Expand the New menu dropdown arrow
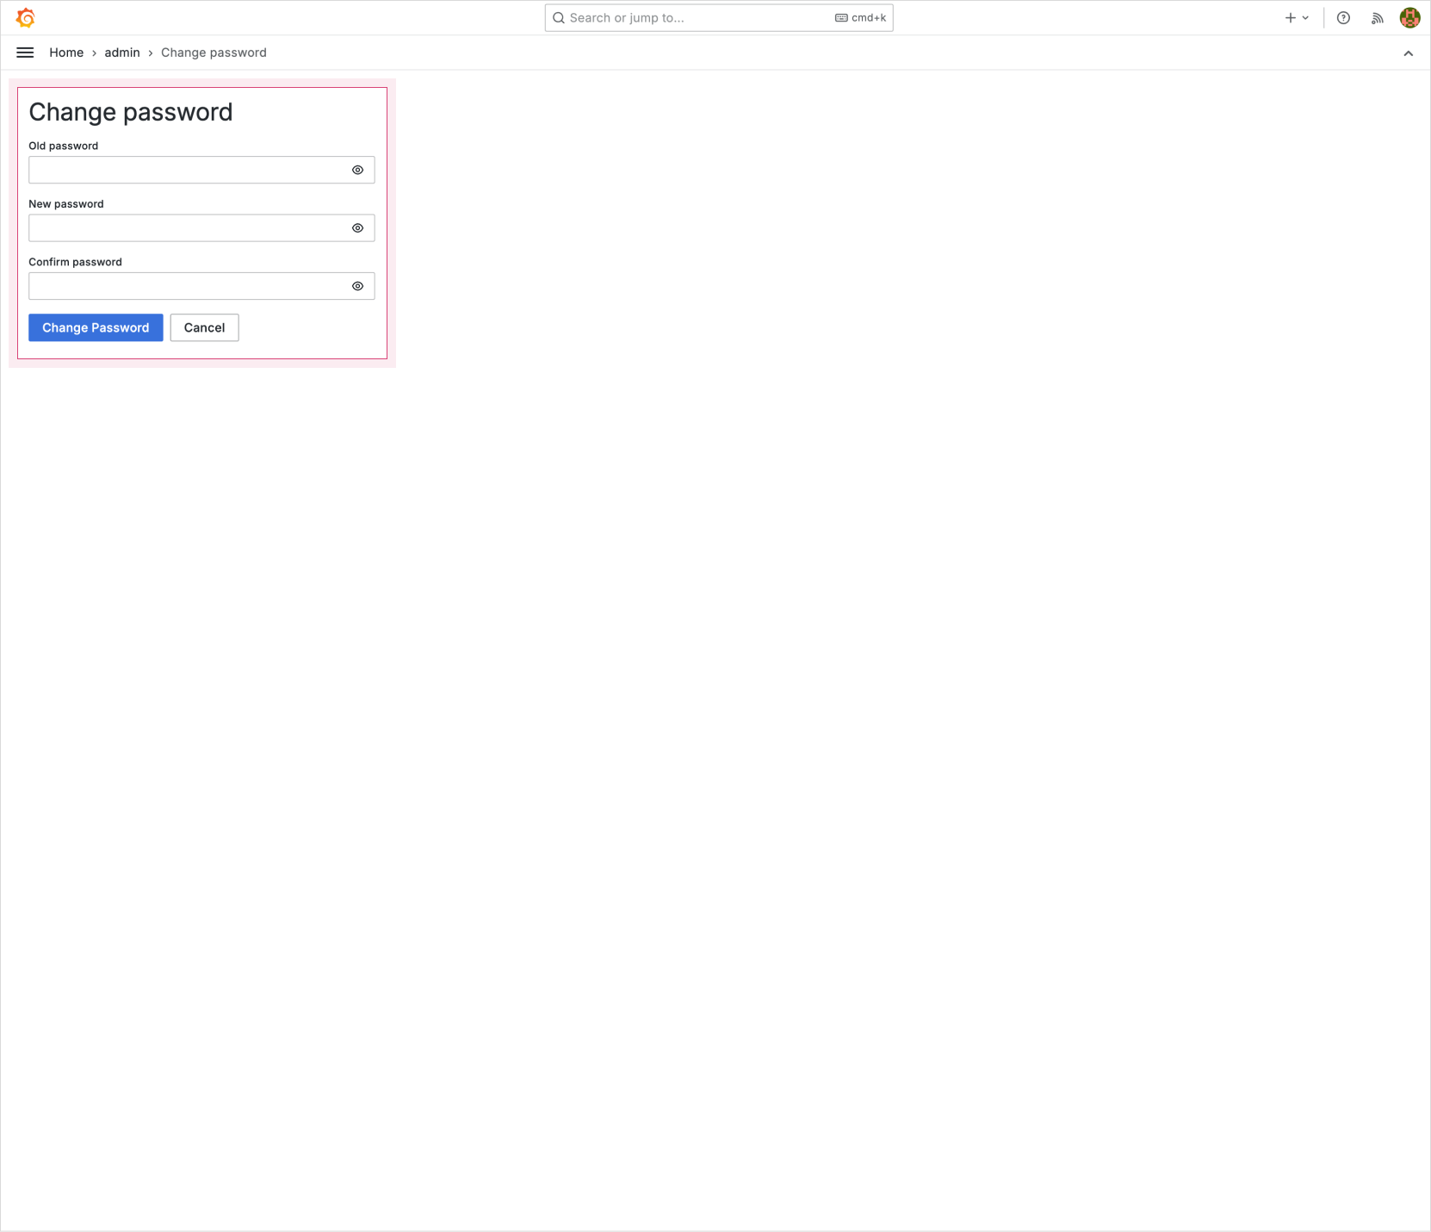The image size is (1431, 1232). (x=1306, y=17)
